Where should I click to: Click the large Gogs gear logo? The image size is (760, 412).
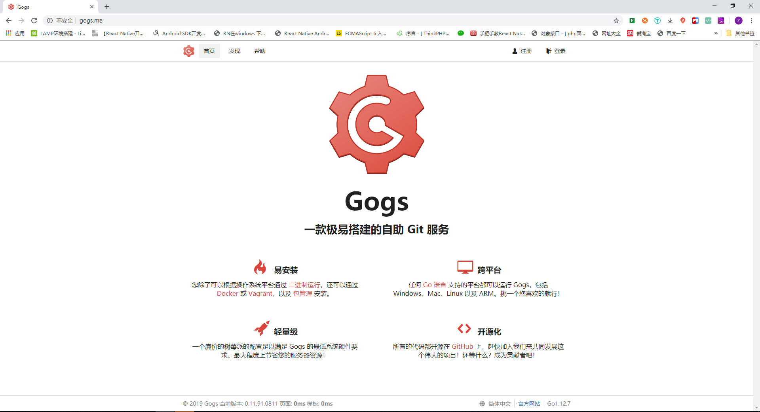[x=377, y=124]
